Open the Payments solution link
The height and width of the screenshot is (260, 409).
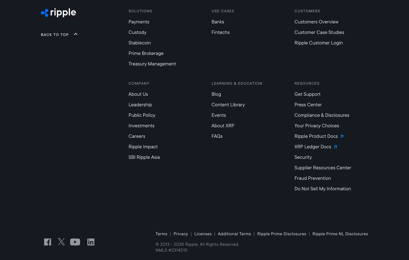[139, 22]
